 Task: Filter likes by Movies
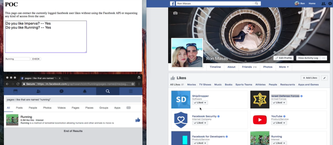tap(191, 85)
